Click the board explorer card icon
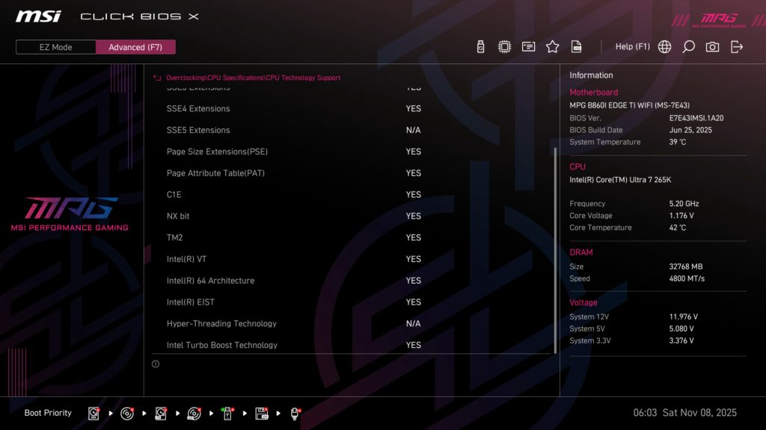 tap(528, 46)
